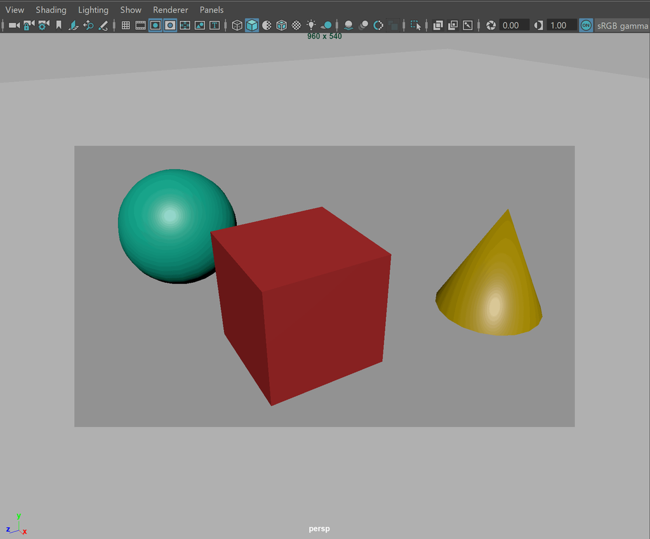Enable the Motion Blur icon
This screenshot has width=650, height=539.
[x=364, y=25]
